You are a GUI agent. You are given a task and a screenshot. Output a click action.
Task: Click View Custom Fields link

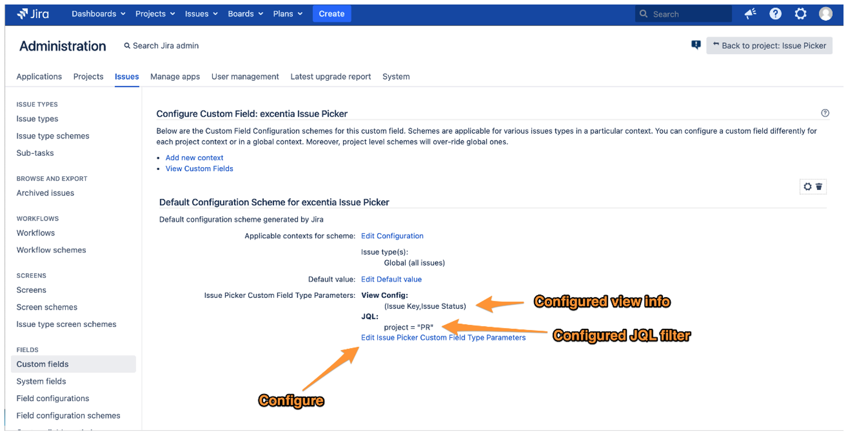[199, 169]
